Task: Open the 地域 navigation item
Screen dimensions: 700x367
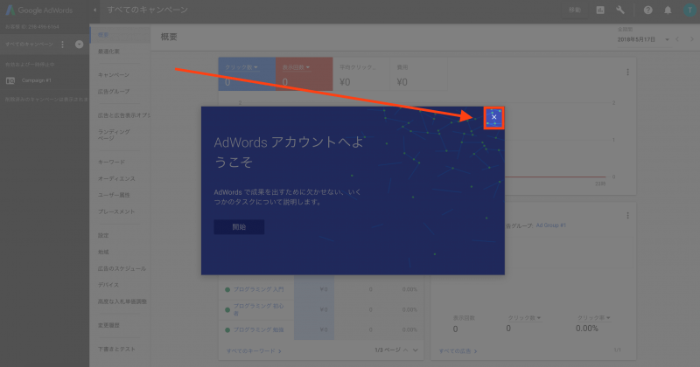Action: point(103,252)
